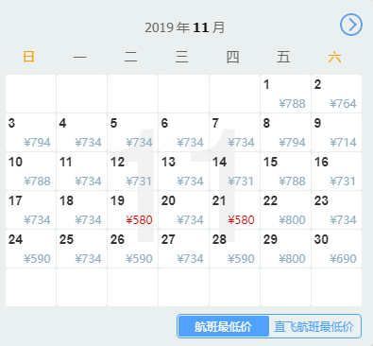
Task: Pick November 20 date cell
Action: 183,210
